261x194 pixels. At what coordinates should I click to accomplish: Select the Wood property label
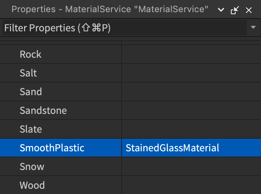[x=32, y=185]
